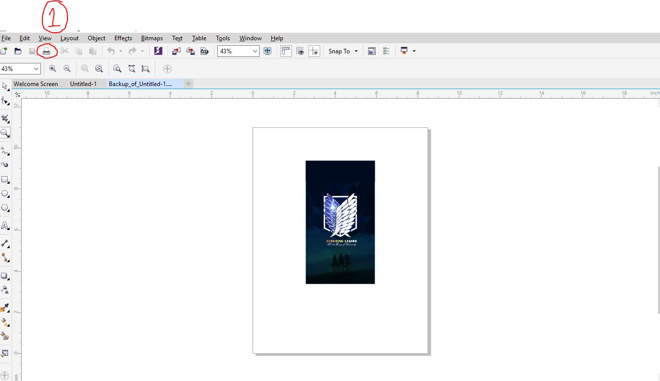The height and width of the screenshot is (381, 660).
Task: Select the Text tool
Action: tap(6, 225)
